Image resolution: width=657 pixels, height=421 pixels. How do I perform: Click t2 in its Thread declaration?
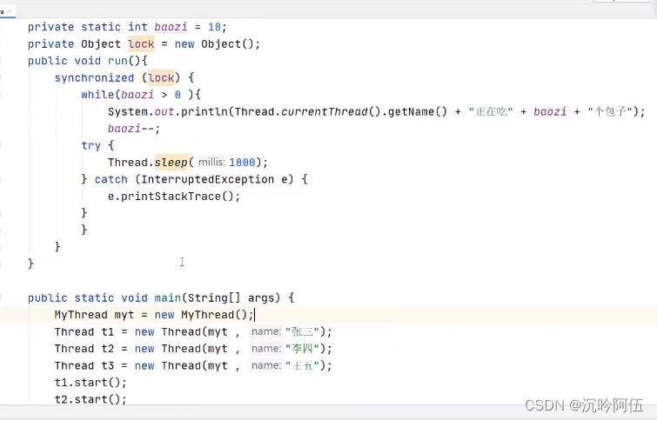(x=108, y=349)
